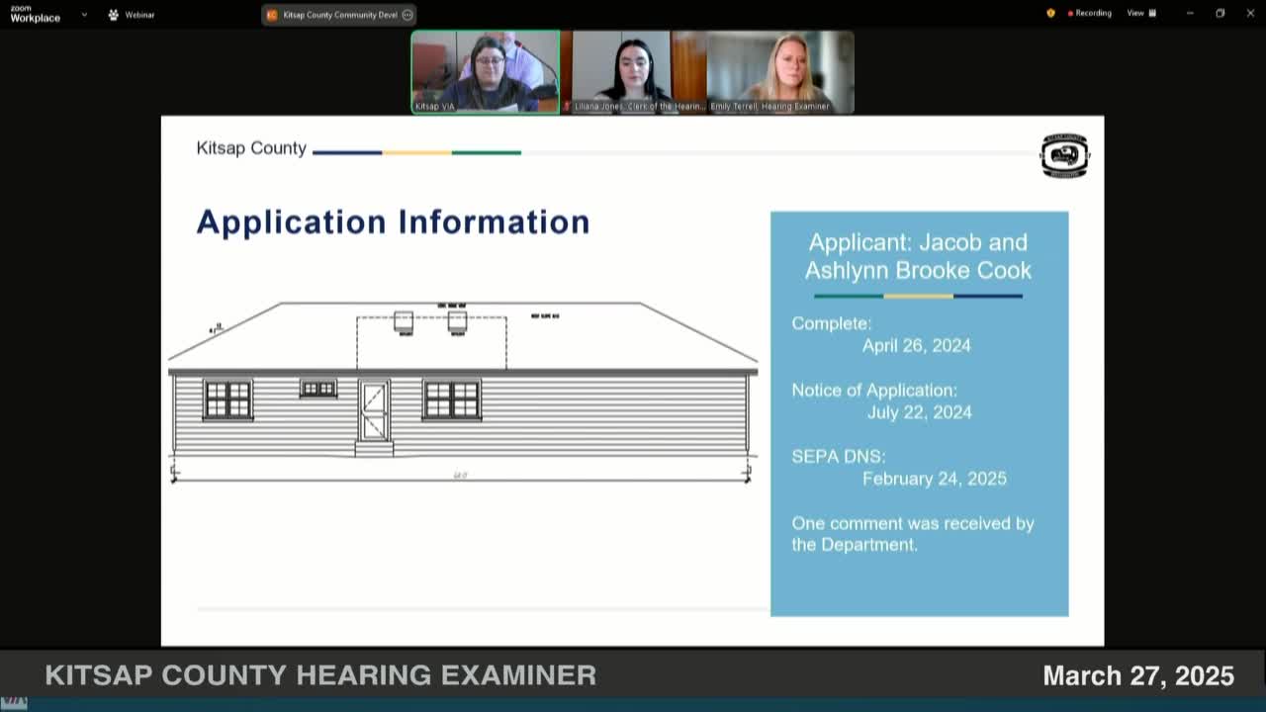The height and width of the screenshot is (712, 1266).
Task: Click the Kitsap County seal logo
Action: (1064, 155)
